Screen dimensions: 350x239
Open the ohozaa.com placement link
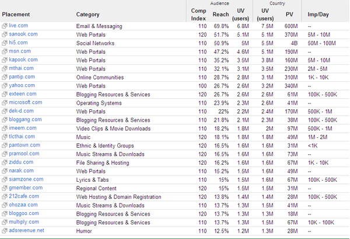(x=23, y=205)
